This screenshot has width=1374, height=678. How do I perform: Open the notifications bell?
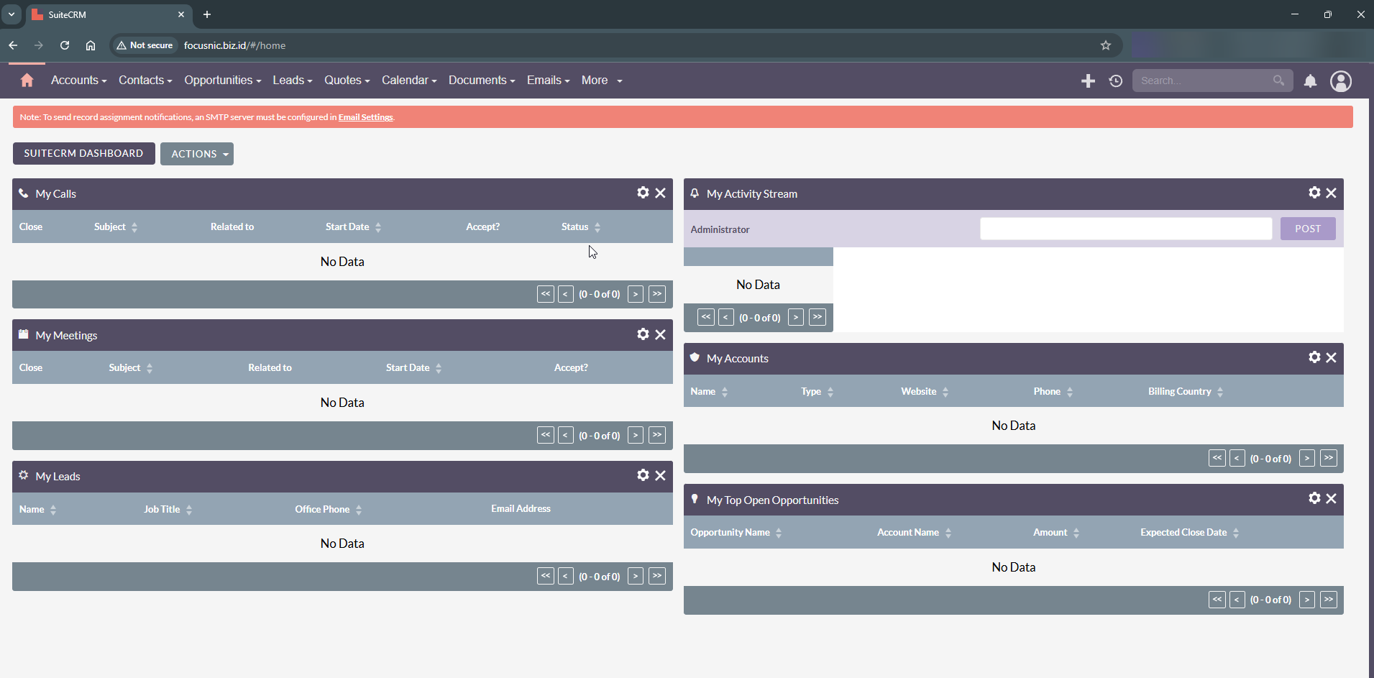pyautogui.click(x=1310, y=81)
